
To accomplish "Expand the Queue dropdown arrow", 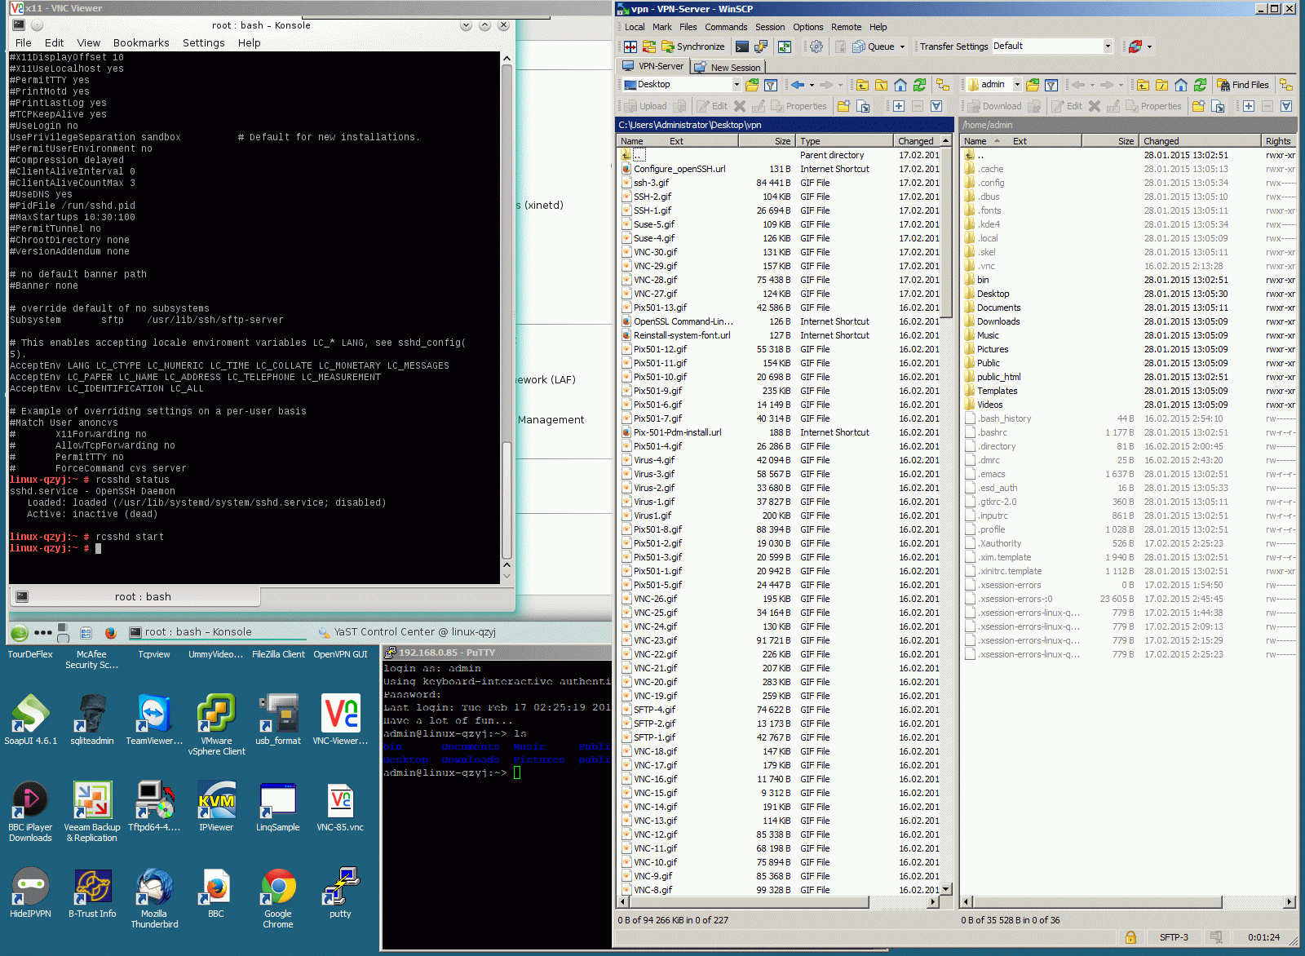I will pyautogui.click(x=902, y=46).
